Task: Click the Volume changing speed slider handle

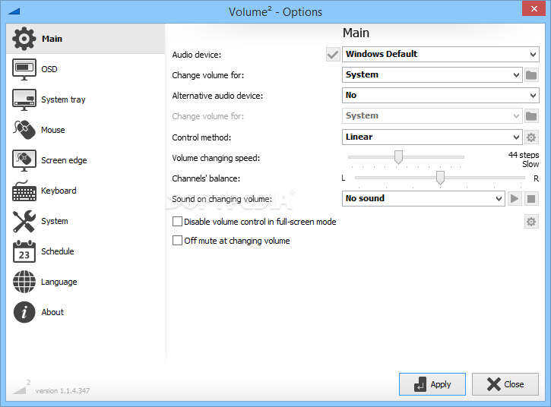Action: coord(398,157)
